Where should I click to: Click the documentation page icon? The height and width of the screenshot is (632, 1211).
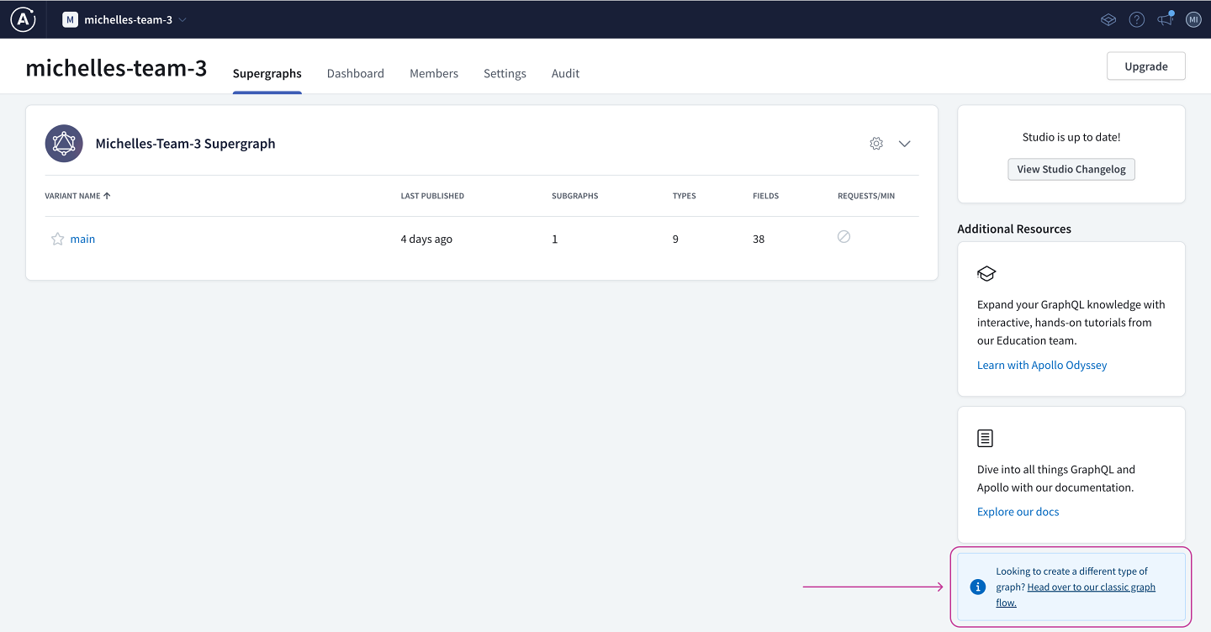(x=985, y=437)
